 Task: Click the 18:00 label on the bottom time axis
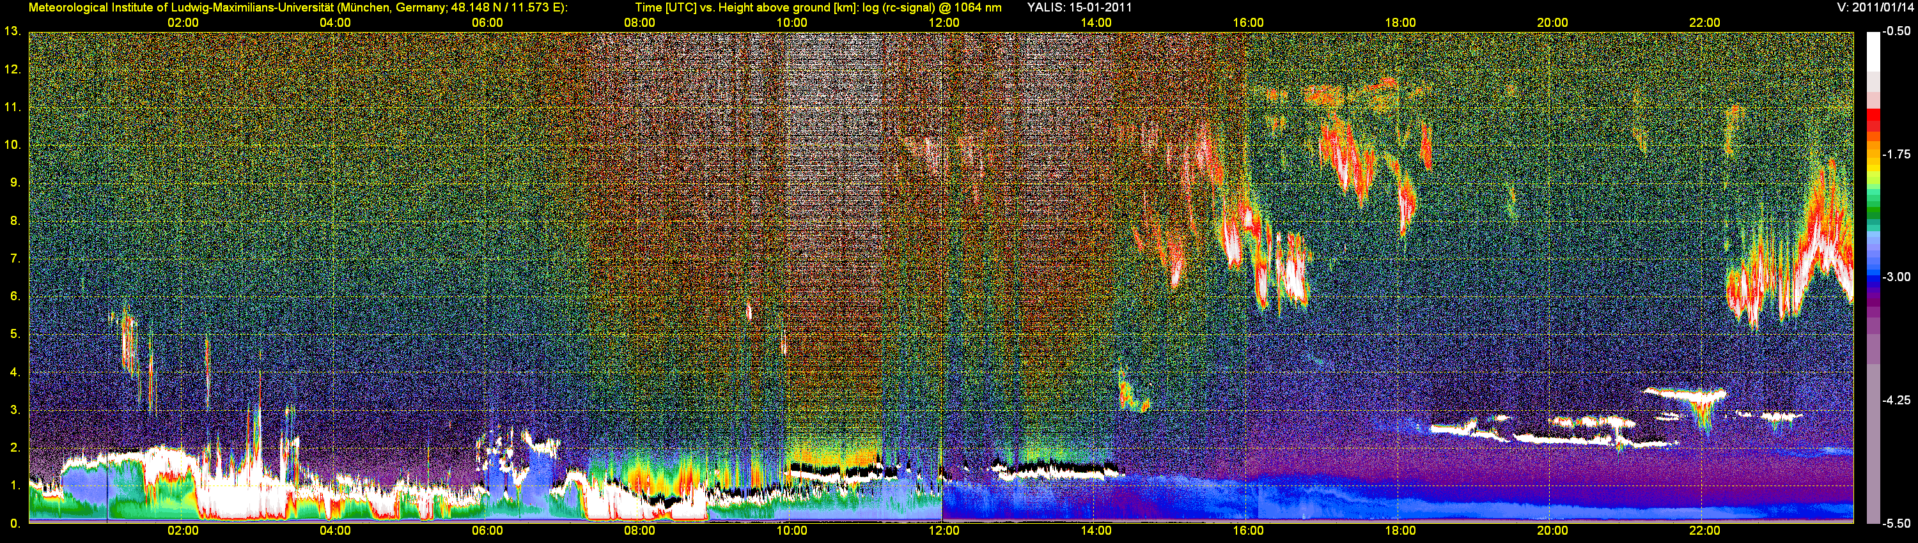pyautogui.click(x=1401, y=531)
